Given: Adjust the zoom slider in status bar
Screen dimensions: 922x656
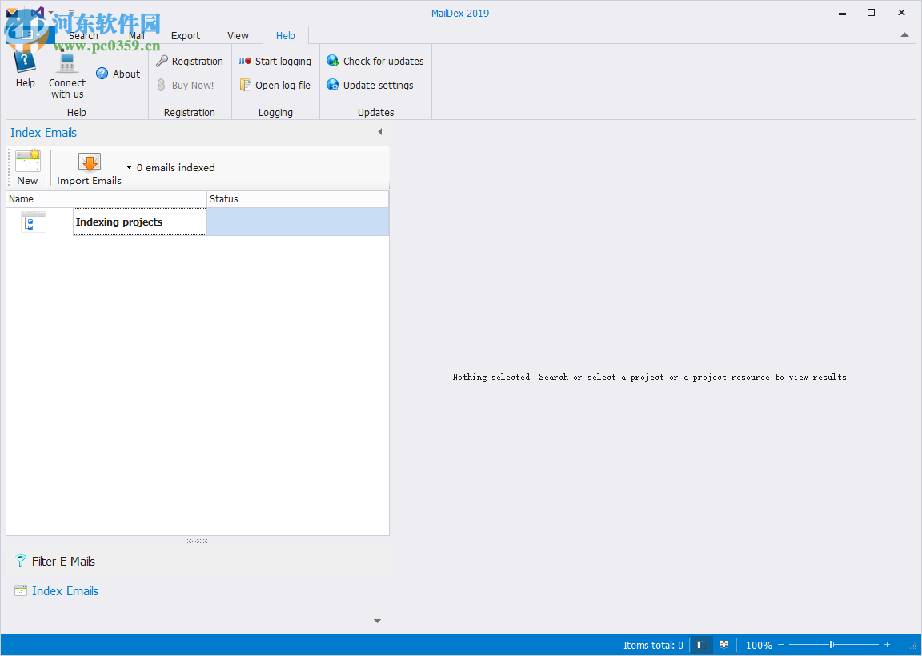Looking at the screenshot, I should [832, 644].
